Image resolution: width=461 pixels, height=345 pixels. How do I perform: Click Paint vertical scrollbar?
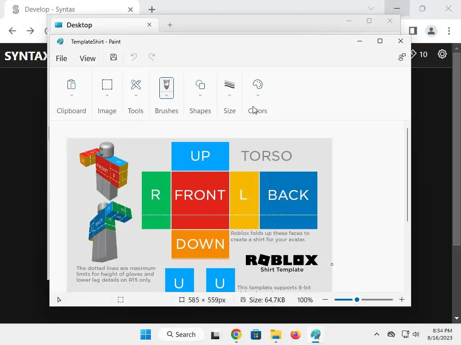(407, 175)
